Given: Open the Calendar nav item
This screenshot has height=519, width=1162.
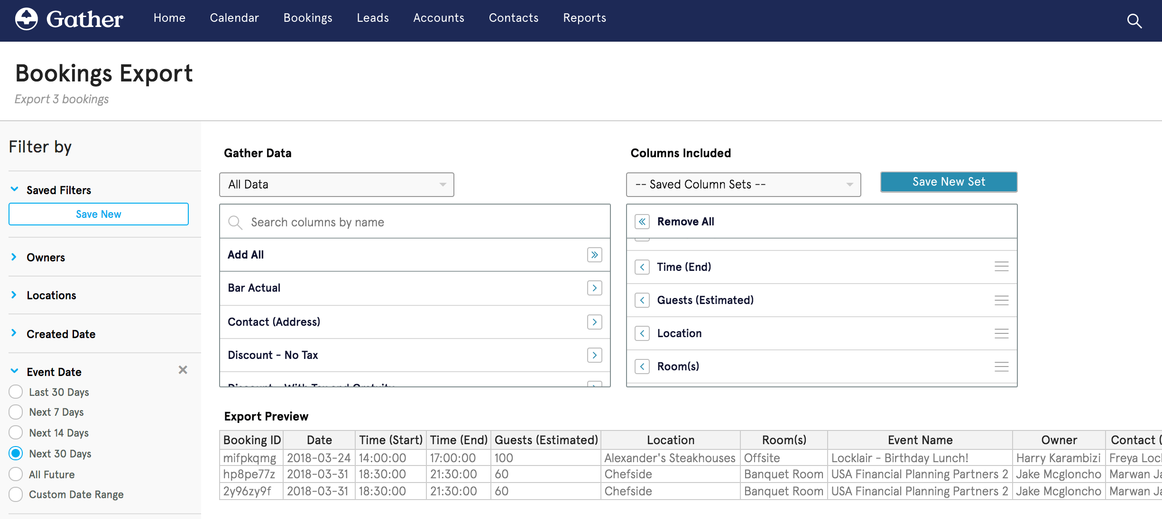Looking at the screenshot, I should click(234, 18).
